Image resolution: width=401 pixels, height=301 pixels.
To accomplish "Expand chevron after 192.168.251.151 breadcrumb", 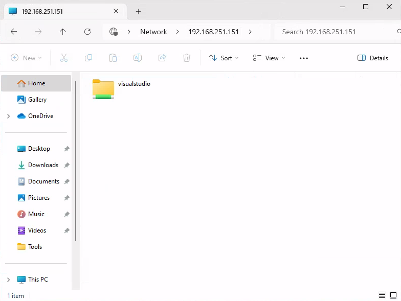I will (x=250, y=32).
